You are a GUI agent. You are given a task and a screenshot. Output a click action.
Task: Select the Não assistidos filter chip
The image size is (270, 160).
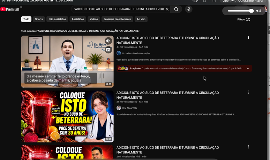[57, 19]
